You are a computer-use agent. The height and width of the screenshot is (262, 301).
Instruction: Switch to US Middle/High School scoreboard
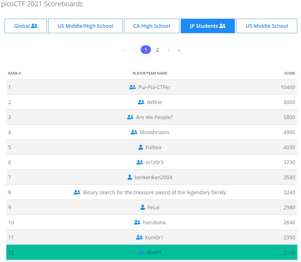tap(85, 26)
